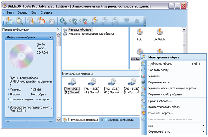The height and width of the screenshot is (137, 208).
Task: Switch to Виртуальные приводы tab
Action: pos(80,120)
